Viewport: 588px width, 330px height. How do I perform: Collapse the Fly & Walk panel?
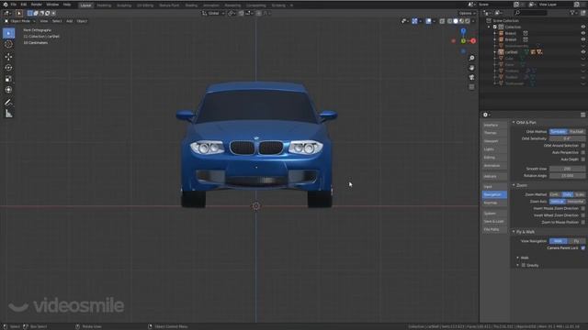(514, 232)
